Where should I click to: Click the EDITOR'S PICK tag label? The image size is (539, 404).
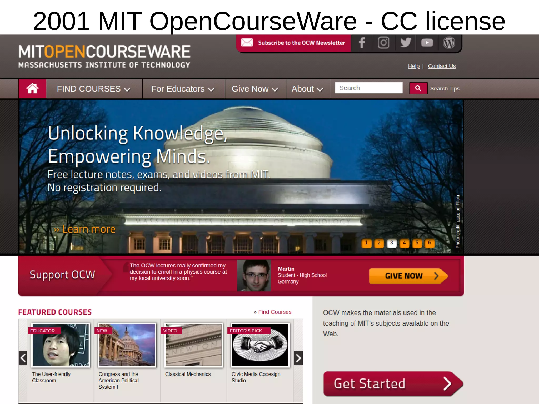(249, 331)
